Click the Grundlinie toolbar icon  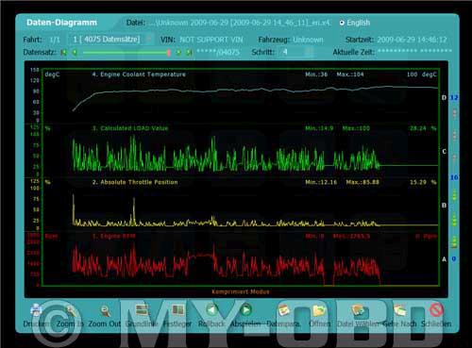coord(142,310)
